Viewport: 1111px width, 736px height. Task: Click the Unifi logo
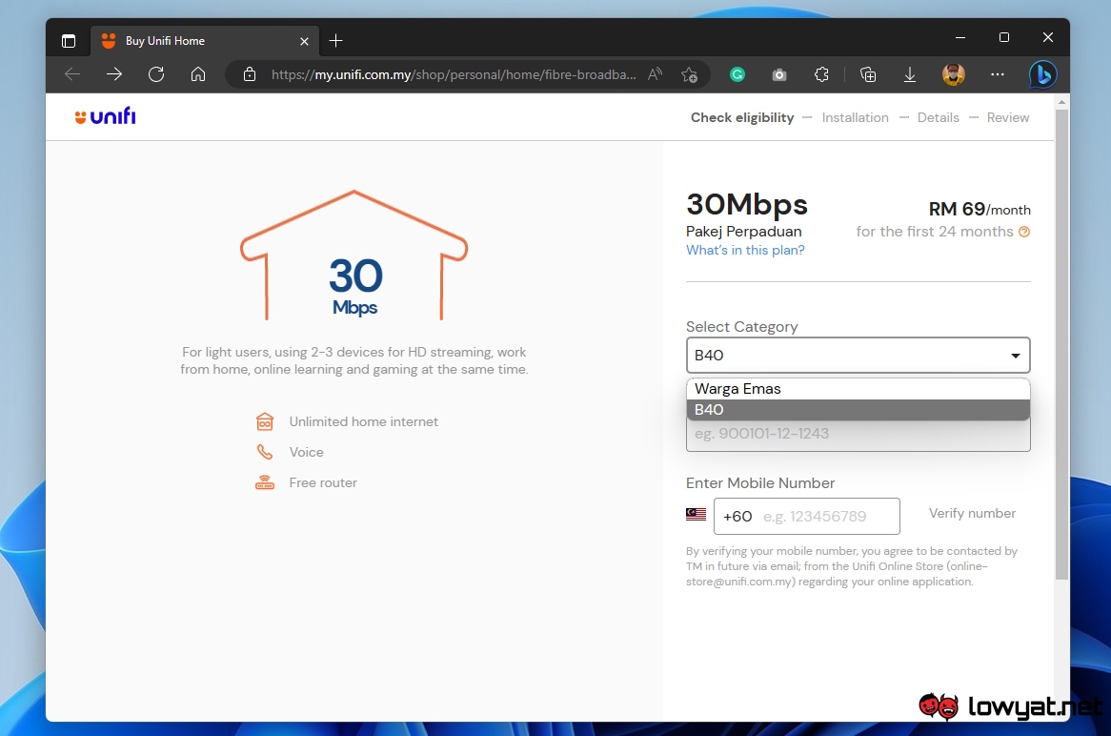(x=106, y=116)
